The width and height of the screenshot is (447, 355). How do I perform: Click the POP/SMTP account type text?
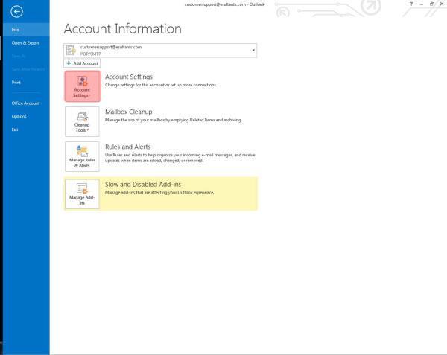click(x=90, y=54)
